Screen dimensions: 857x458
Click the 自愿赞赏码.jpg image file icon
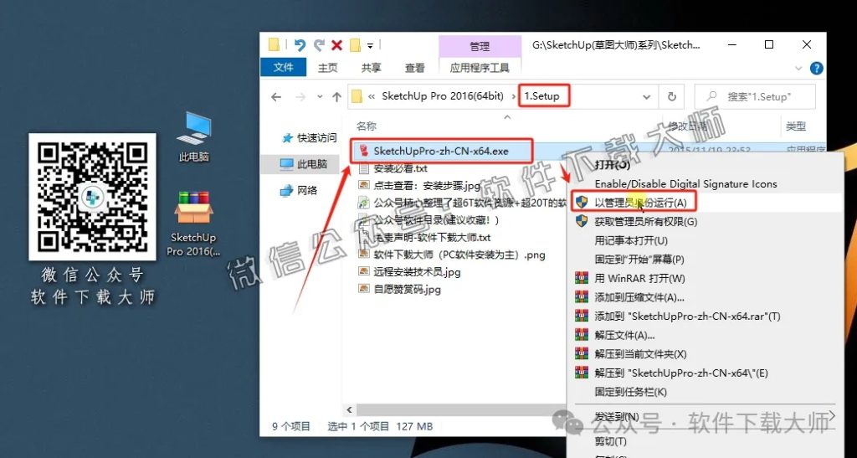pyautogui.click(x=363, y=288)
